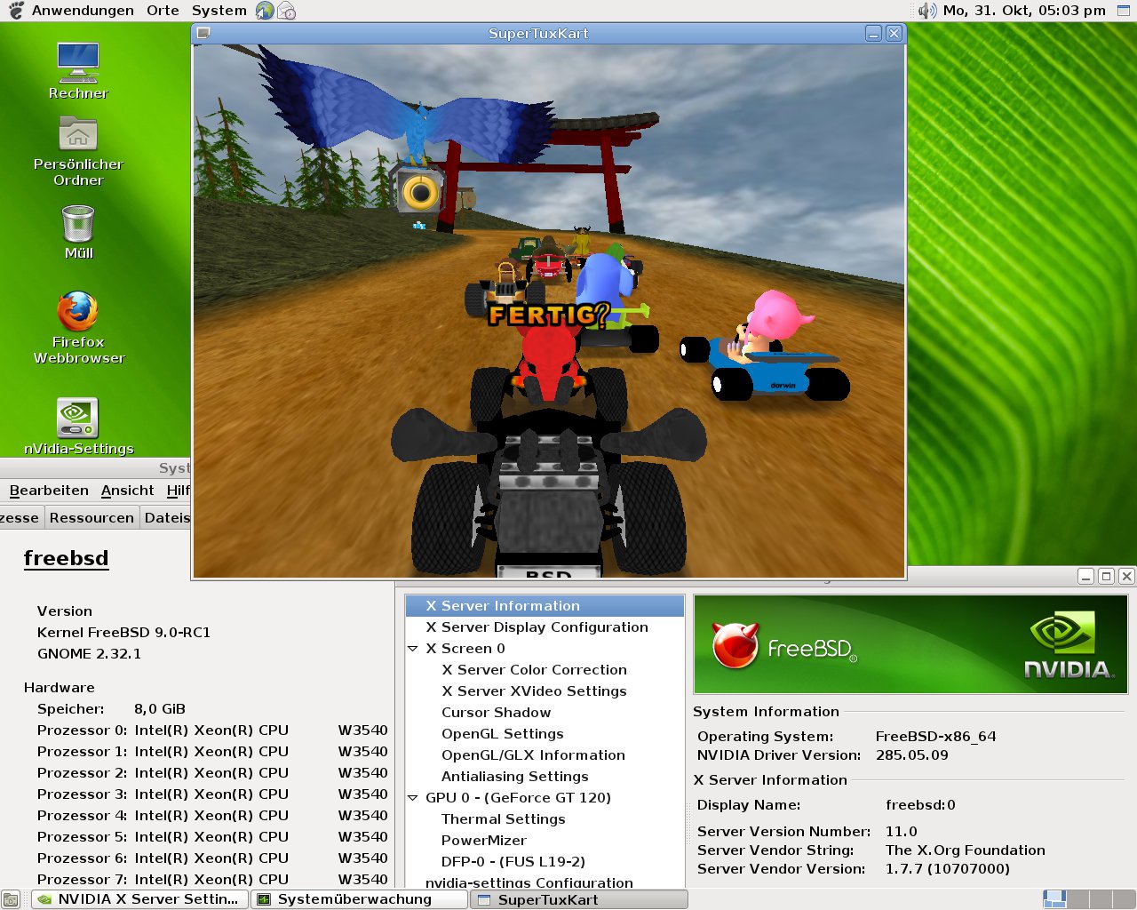Select OpenGL/GLX Information entry
The image size is (1137, 910).
533,755
